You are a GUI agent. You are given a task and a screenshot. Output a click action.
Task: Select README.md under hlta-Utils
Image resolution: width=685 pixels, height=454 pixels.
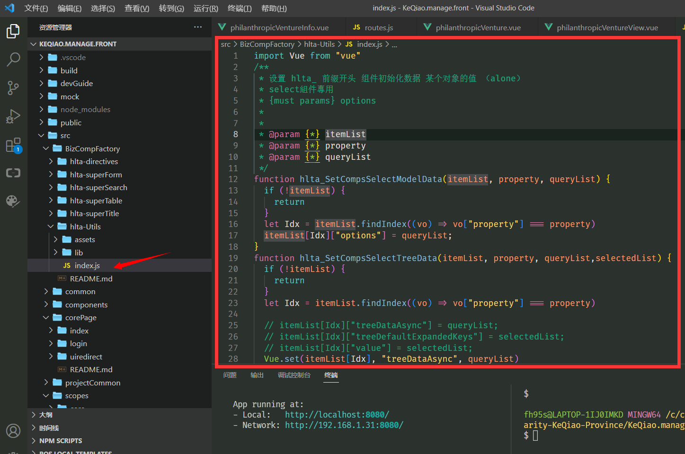tap(91, 279)
